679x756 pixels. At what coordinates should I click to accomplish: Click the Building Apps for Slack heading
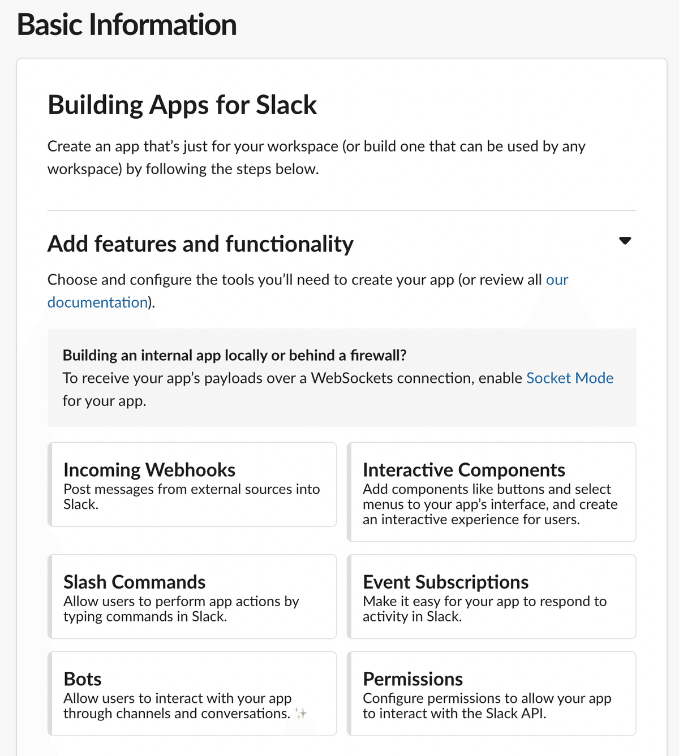pos(182,105)
